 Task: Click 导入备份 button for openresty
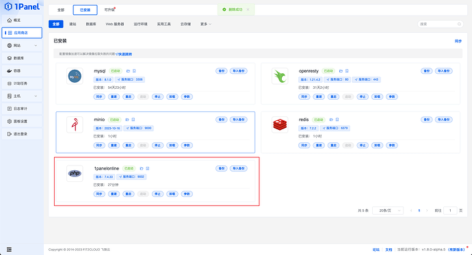(x=444, y=71)
